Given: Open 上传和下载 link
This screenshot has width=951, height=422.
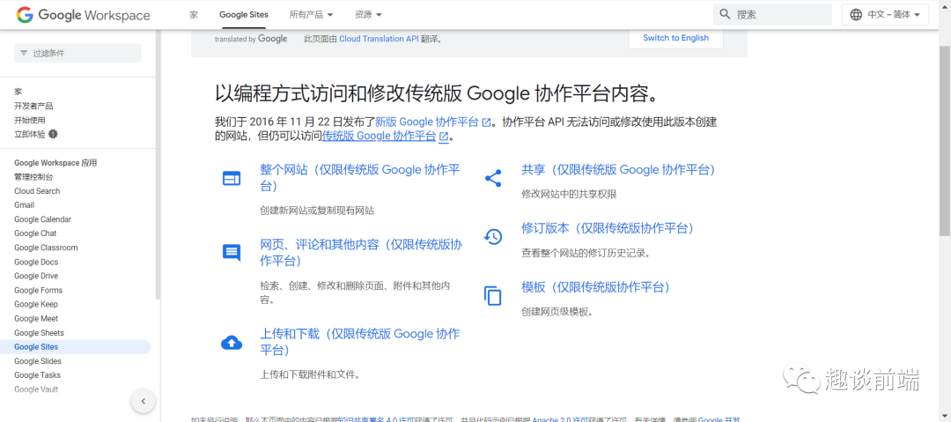Looking at the screenshot, I should point(359,342).
